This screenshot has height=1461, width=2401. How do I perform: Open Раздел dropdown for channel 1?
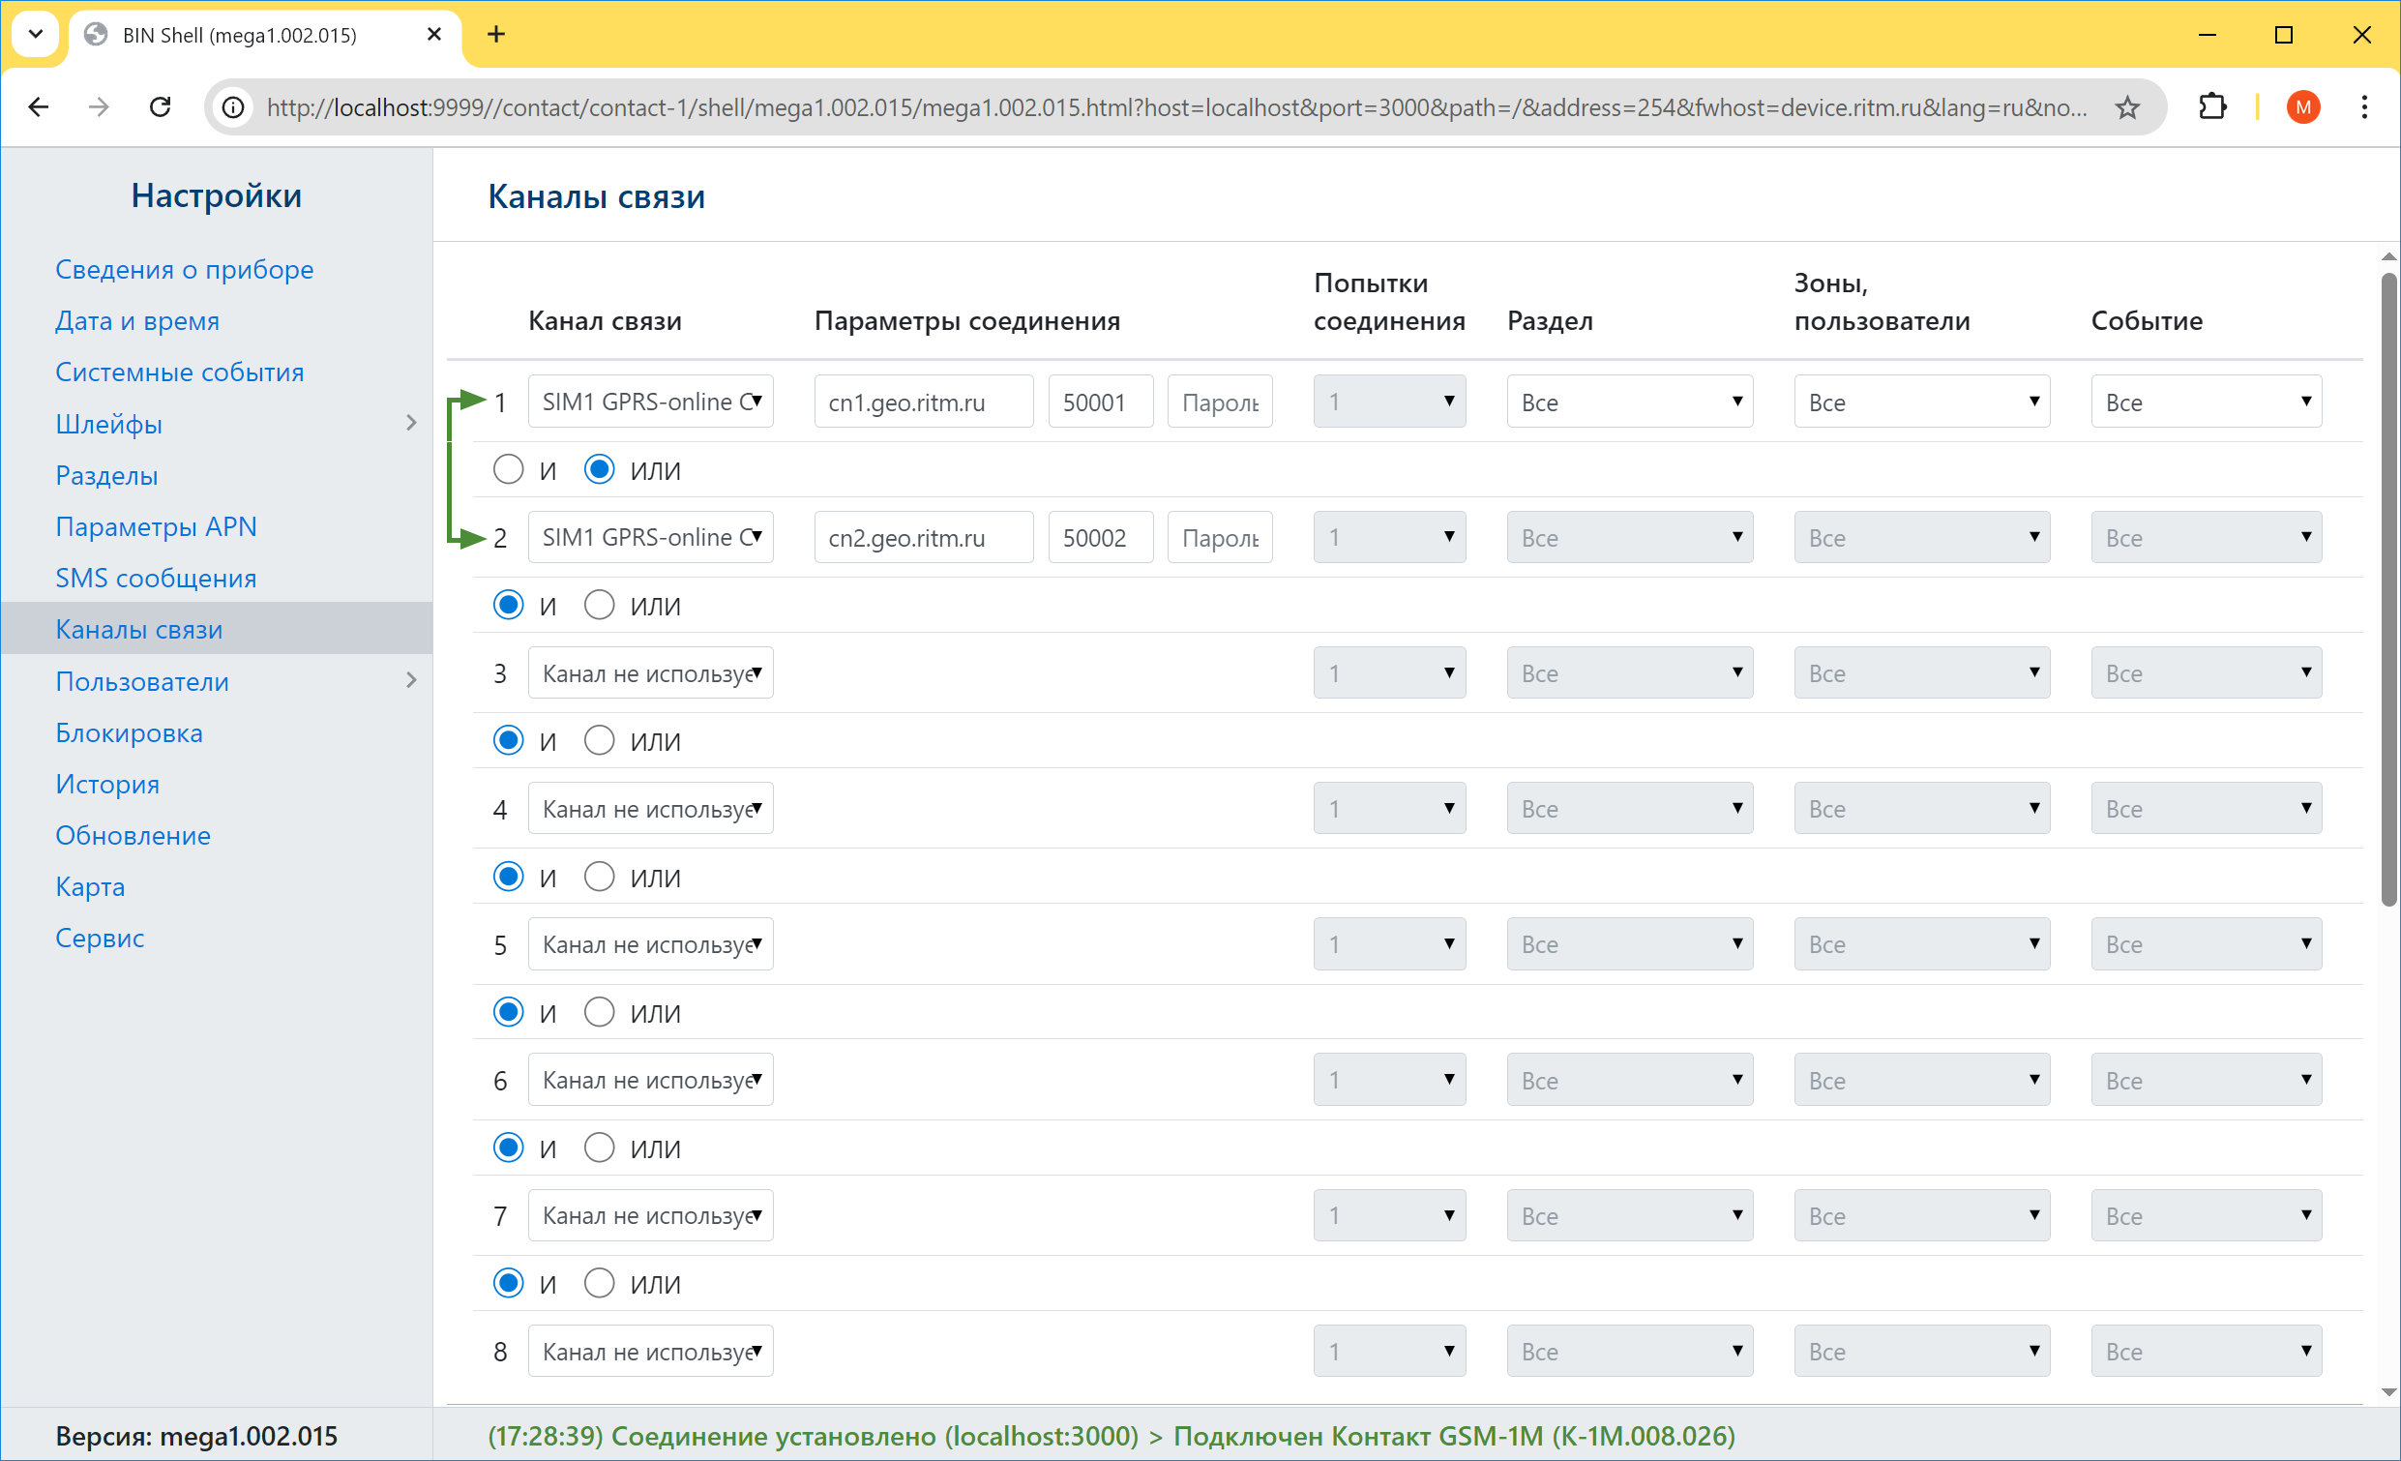(x=1628, y=402)
